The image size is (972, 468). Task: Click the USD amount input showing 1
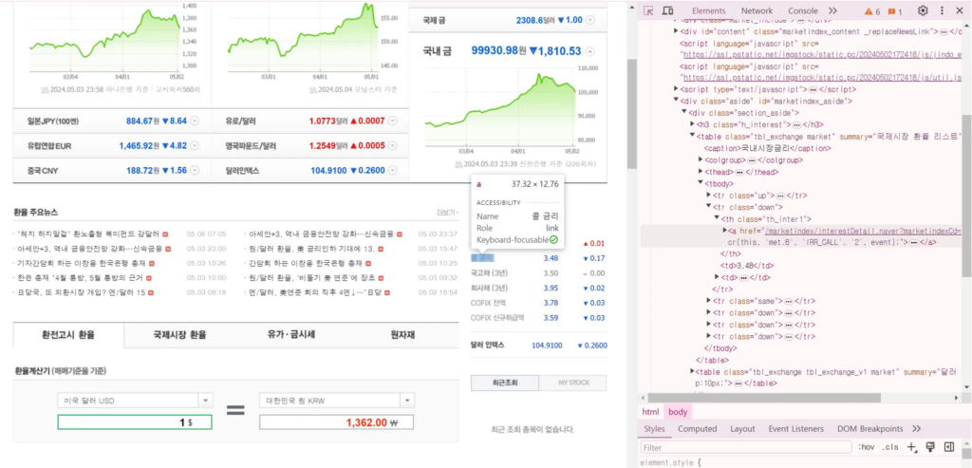pos(135,422)
